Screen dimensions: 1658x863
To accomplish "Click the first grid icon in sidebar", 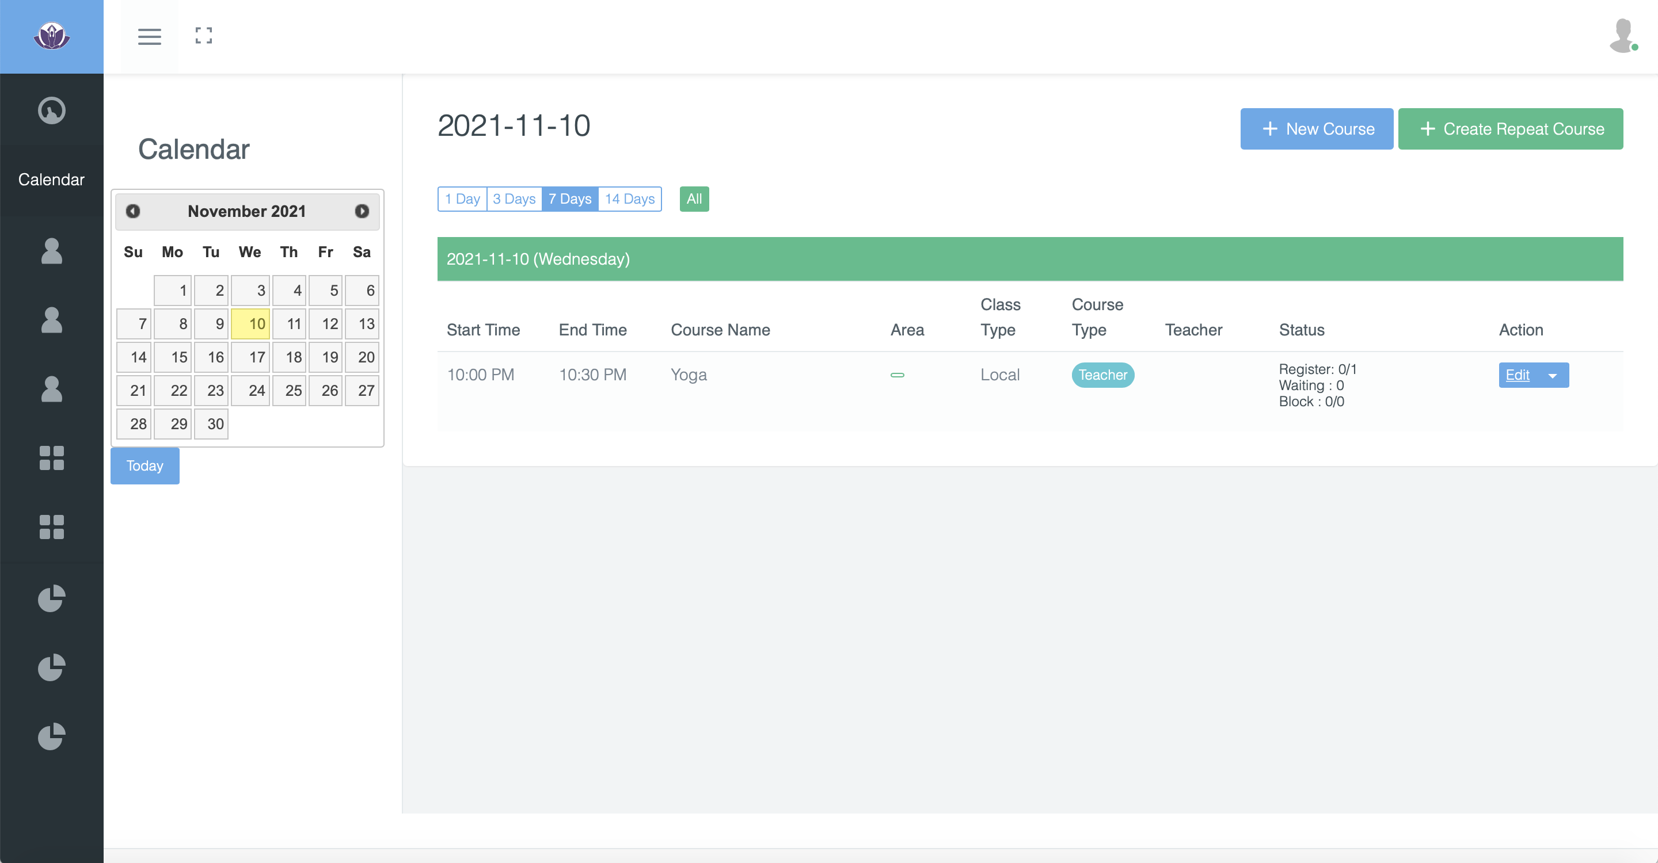I will 51,458.
